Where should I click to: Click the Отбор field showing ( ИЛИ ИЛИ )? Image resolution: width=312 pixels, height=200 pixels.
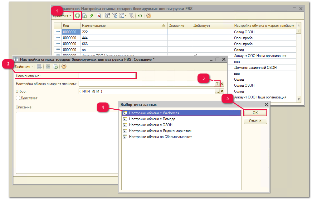point(147,91)
